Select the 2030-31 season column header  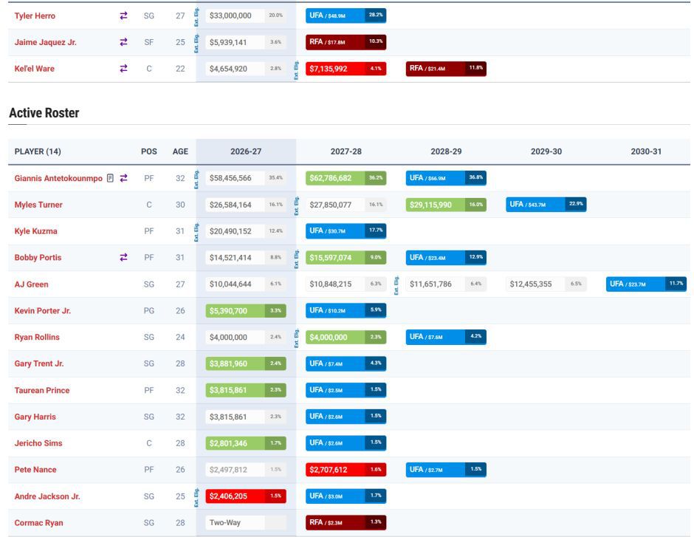(x=646, y=151)
